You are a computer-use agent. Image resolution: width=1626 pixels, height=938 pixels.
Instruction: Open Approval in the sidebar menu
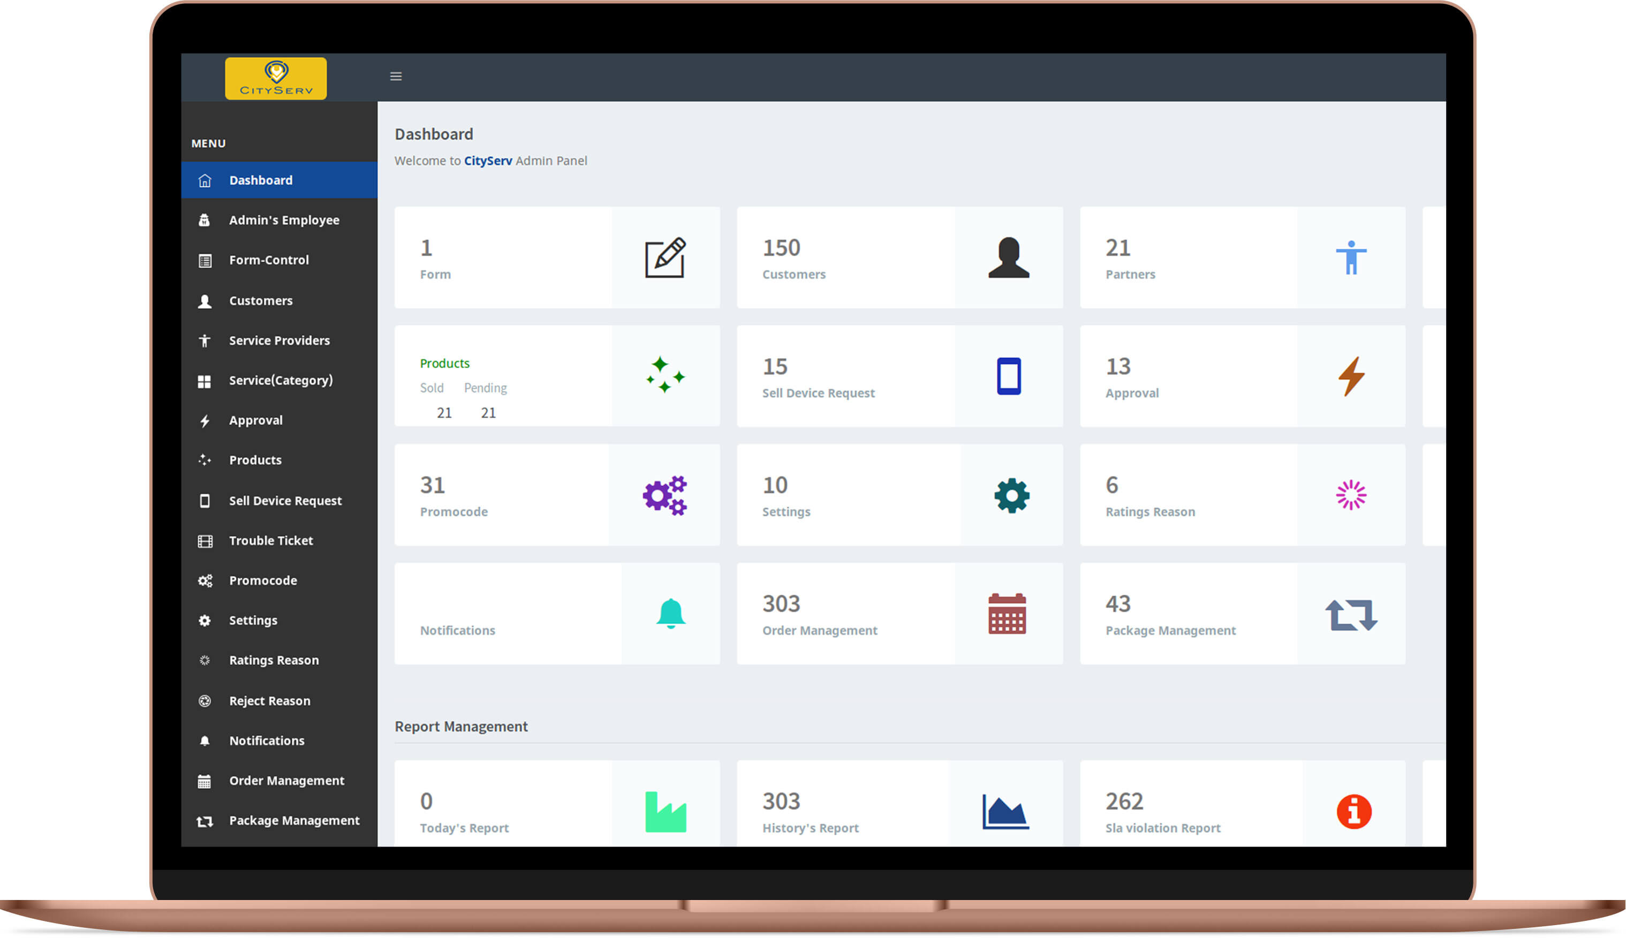[x=279, y=421]
